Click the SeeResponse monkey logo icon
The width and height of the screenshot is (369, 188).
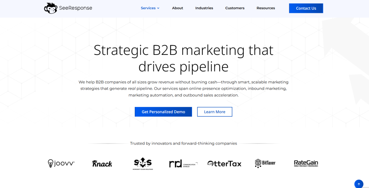50,8
